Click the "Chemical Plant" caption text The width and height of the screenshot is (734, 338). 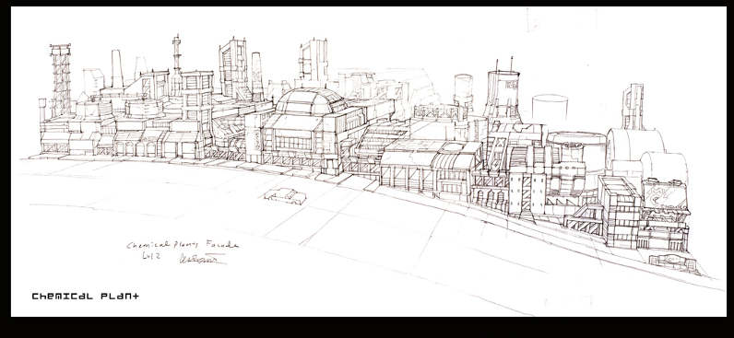[x=85, y=296]
